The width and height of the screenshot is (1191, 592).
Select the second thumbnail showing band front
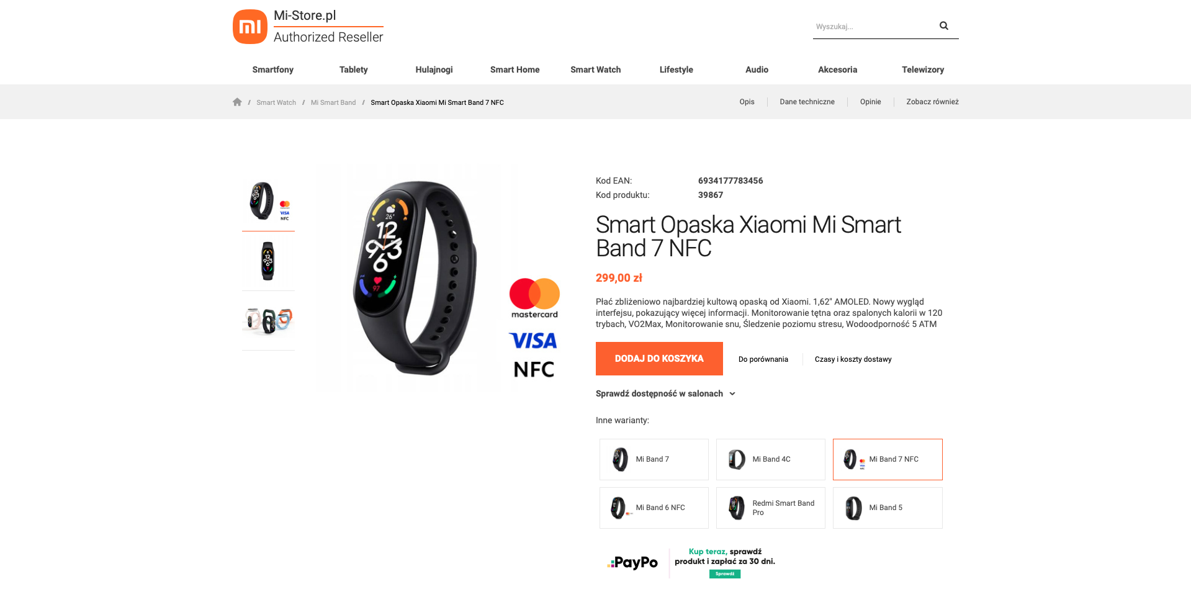268,261
